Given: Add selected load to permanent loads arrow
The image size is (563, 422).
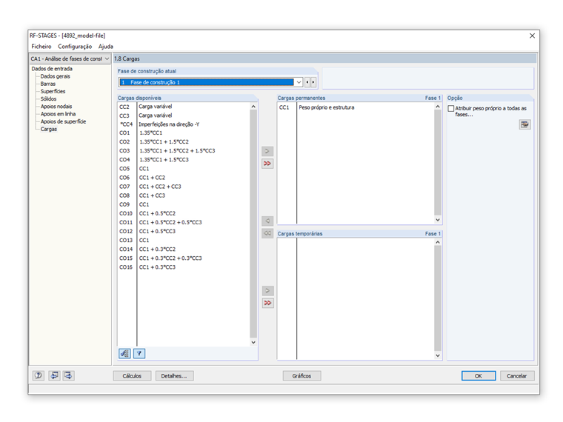Looking at the screenshot, I should pos(267,151).
